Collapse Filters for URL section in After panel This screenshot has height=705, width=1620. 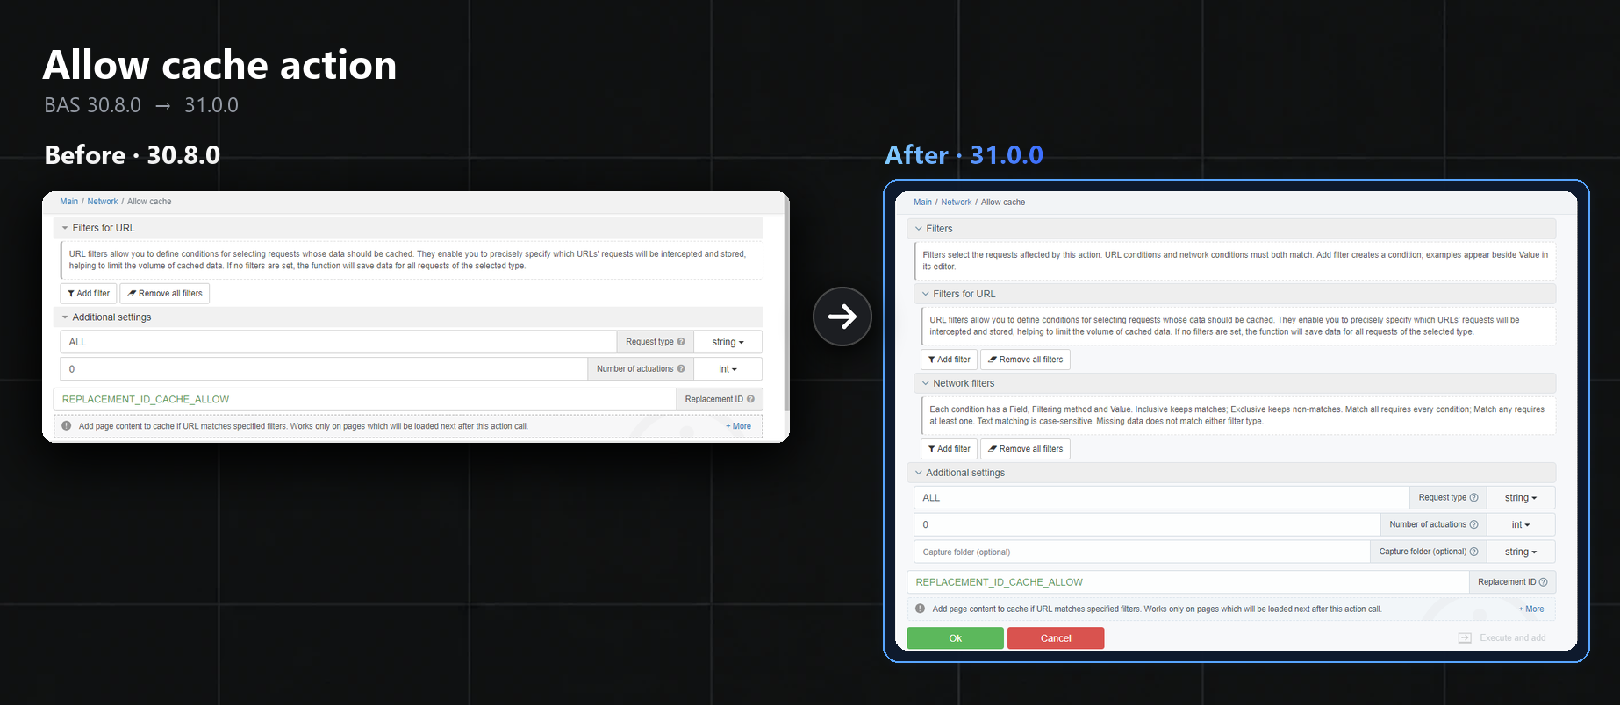tap(1235, 294)
